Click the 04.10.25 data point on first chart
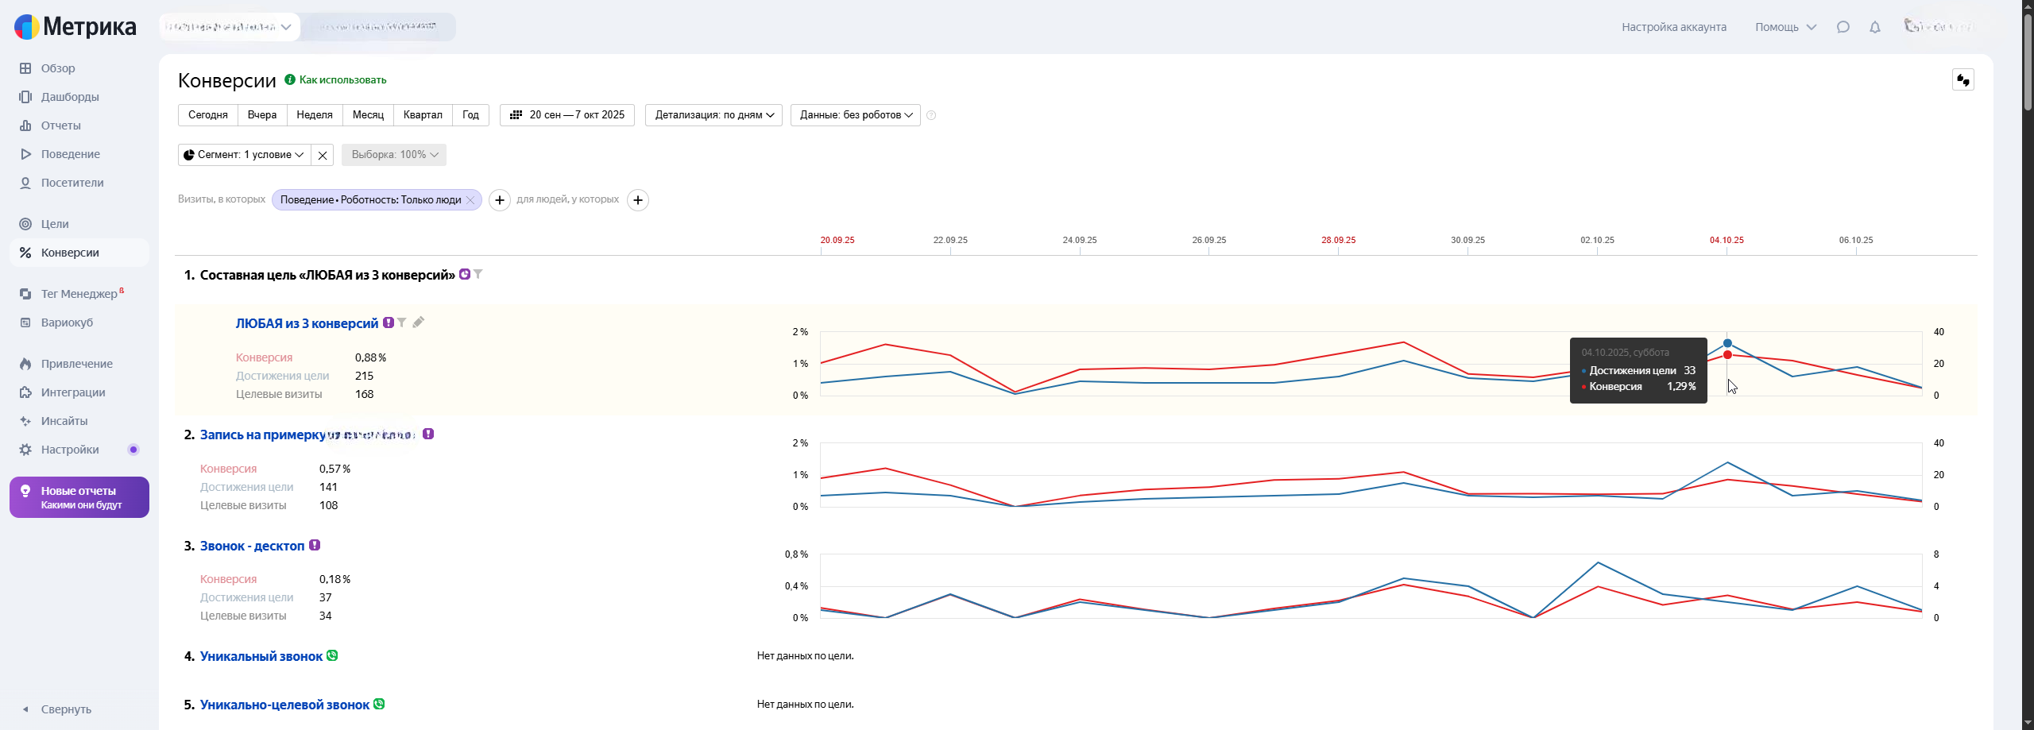Image resolution: width=2034 pixels, height=730 pixels. tap(1727, 343)
